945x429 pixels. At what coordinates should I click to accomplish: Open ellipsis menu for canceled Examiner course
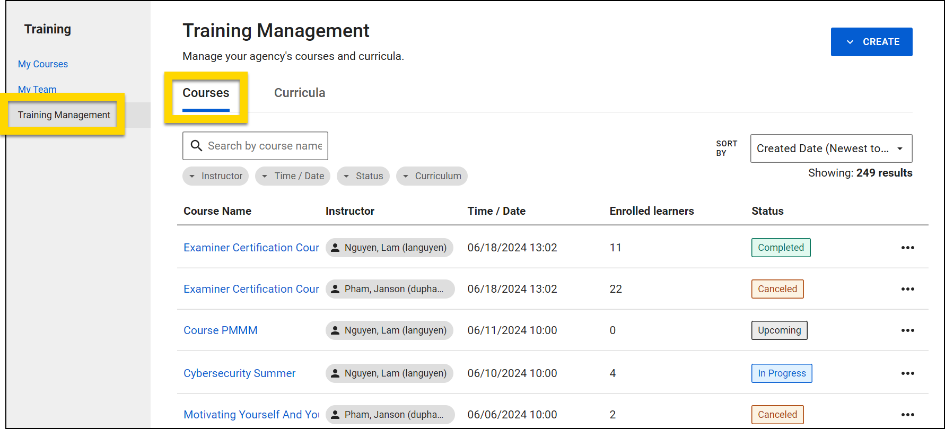click(x=907, y=289)
